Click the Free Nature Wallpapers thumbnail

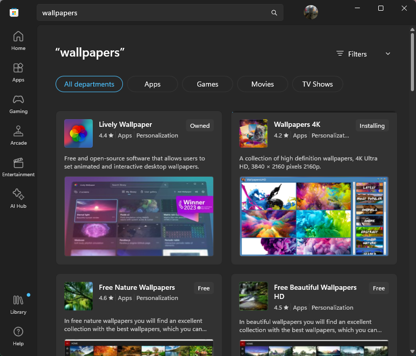[x=78, y=296]
